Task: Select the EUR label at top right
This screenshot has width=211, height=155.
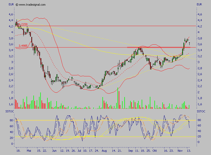Action: click(x=199, y=4)
